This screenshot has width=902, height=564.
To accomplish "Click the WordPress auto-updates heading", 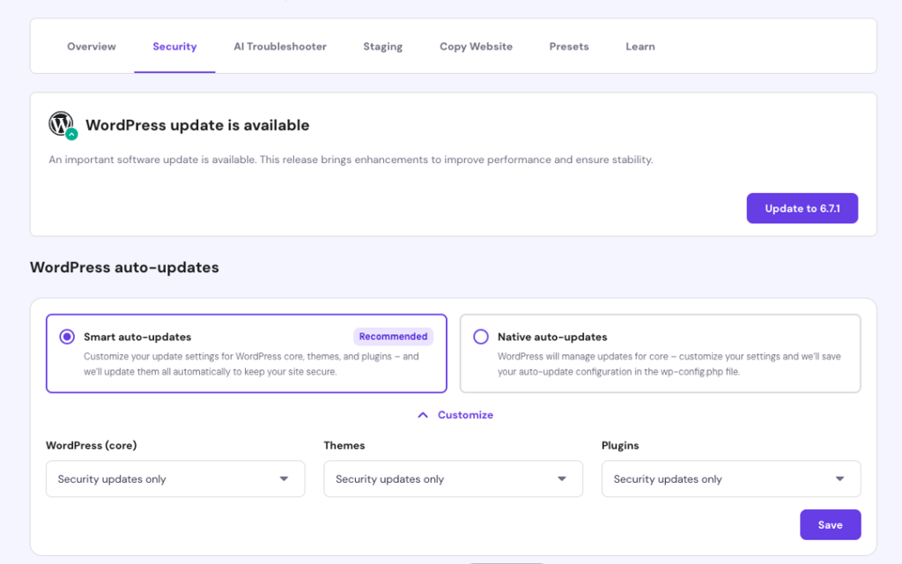I will click(124, 268).
